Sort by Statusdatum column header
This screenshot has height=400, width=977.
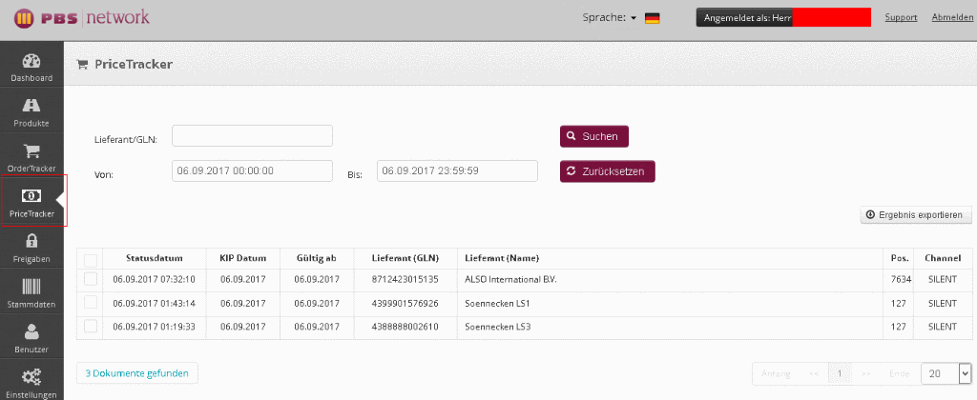154,258
